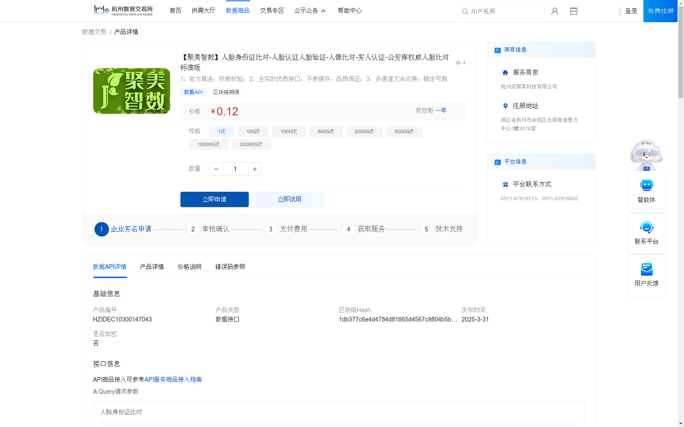
Task: Switch to 错误码参照 tab
Action: tap(230, 267)
